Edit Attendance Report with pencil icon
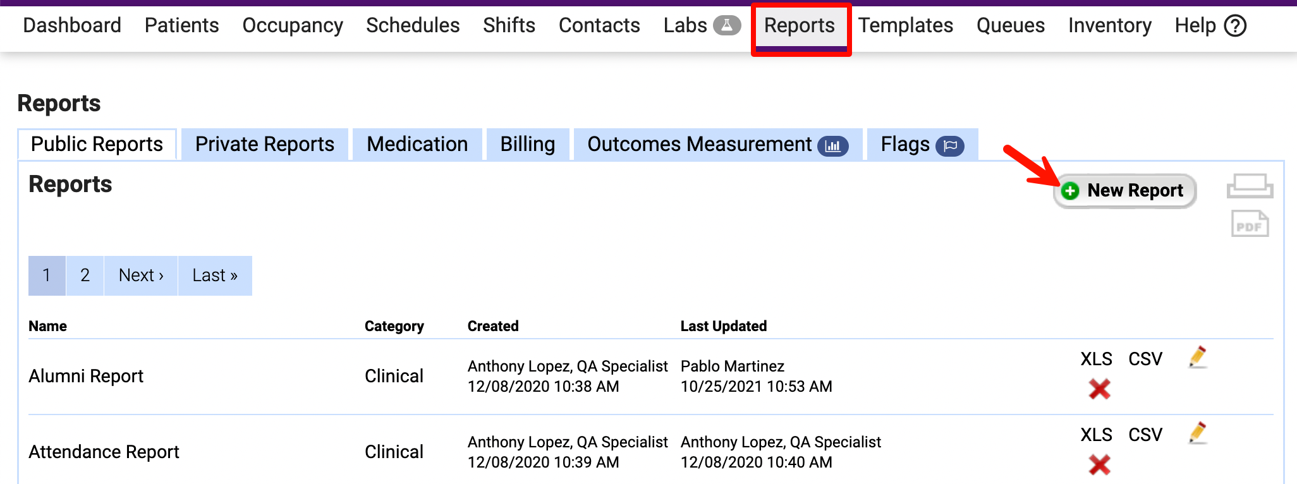 [1197, 433]
